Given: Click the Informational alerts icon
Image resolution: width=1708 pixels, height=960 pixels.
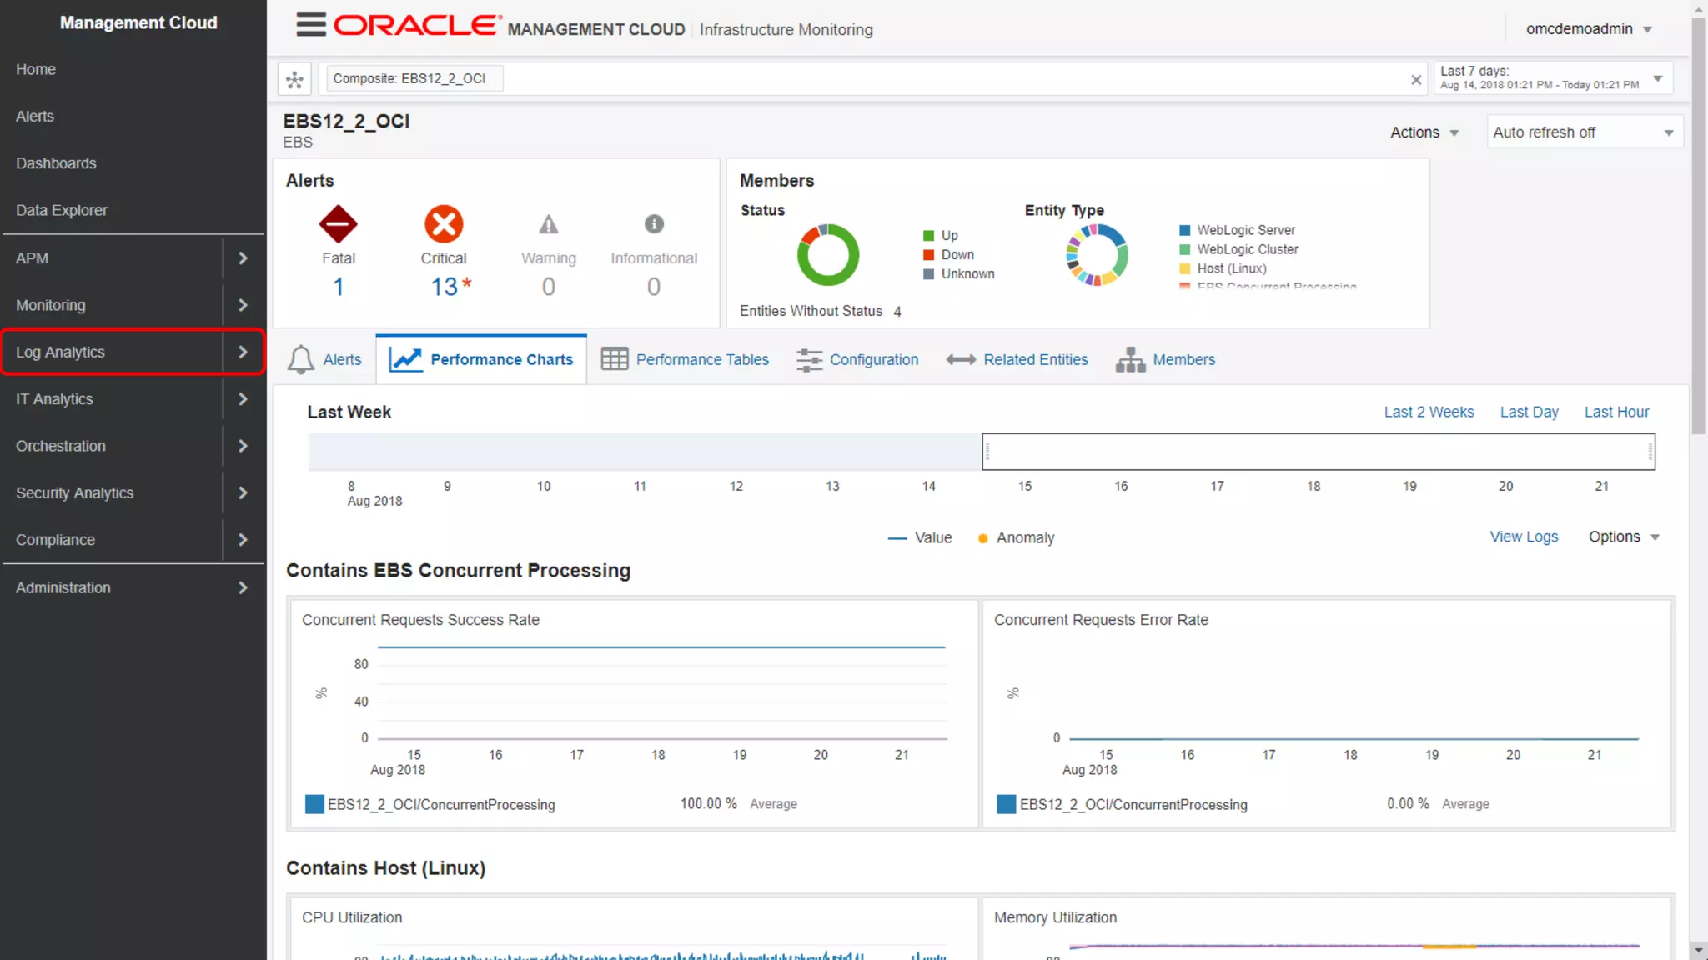Looking at the screenshot, I should (654, 223).
